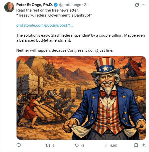Image resolution: width=149 pixels, height=152 pixels.
Task: Click the 4.9K views count
Action: pos(114,145)
